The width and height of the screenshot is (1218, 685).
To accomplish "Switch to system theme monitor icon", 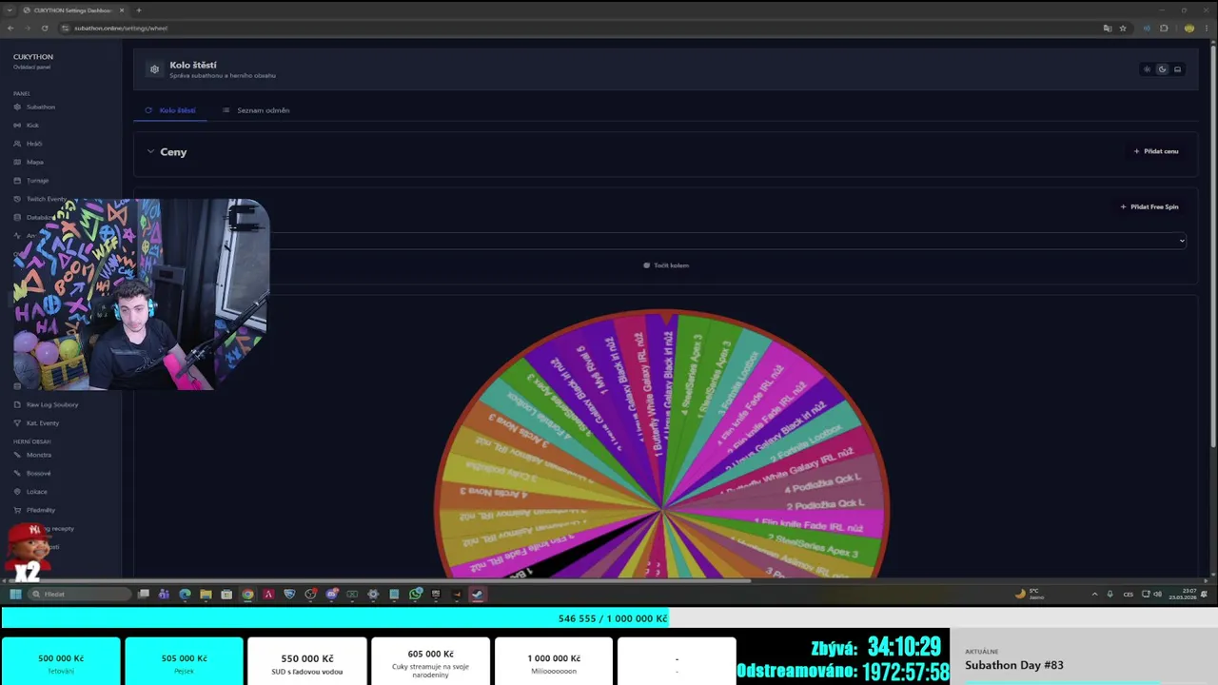I will [1177, 69].
